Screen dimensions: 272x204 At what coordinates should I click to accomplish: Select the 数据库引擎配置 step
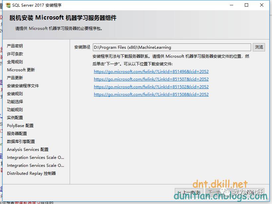21,142
